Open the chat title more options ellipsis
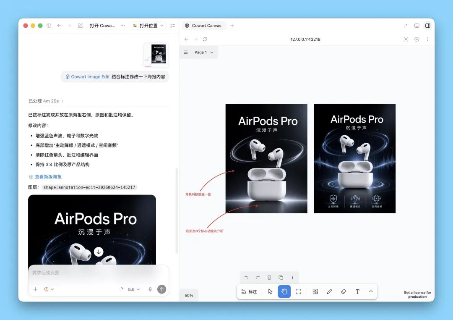 point(123,26)
